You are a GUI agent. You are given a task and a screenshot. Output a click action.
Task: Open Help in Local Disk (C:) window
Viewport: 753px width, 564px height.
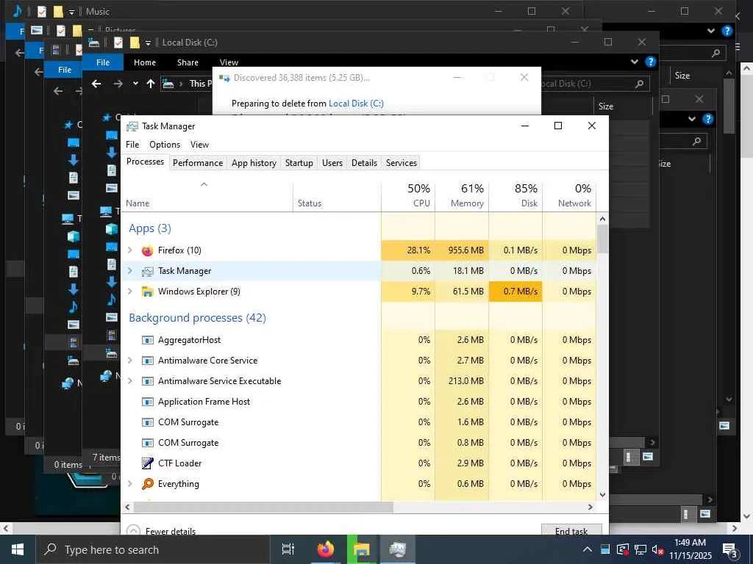point(651,62)
